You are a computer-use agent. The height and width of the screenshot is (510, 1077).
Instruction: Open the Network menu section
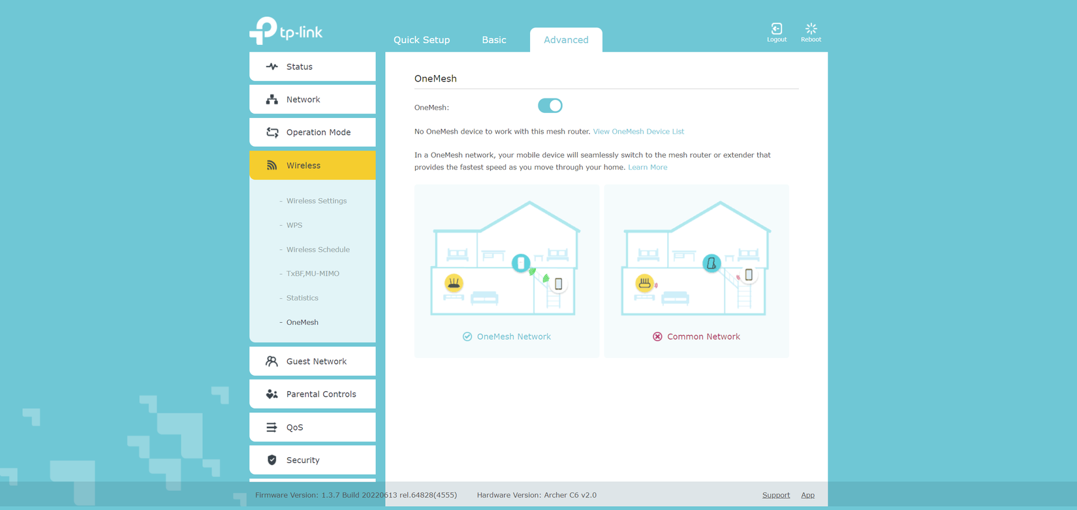click(x=313, y=100)
